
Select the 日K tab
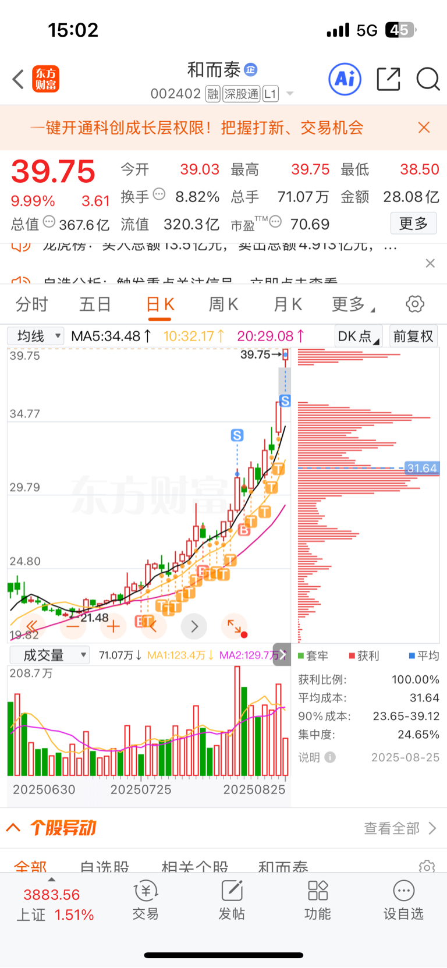tap(159, 304)
